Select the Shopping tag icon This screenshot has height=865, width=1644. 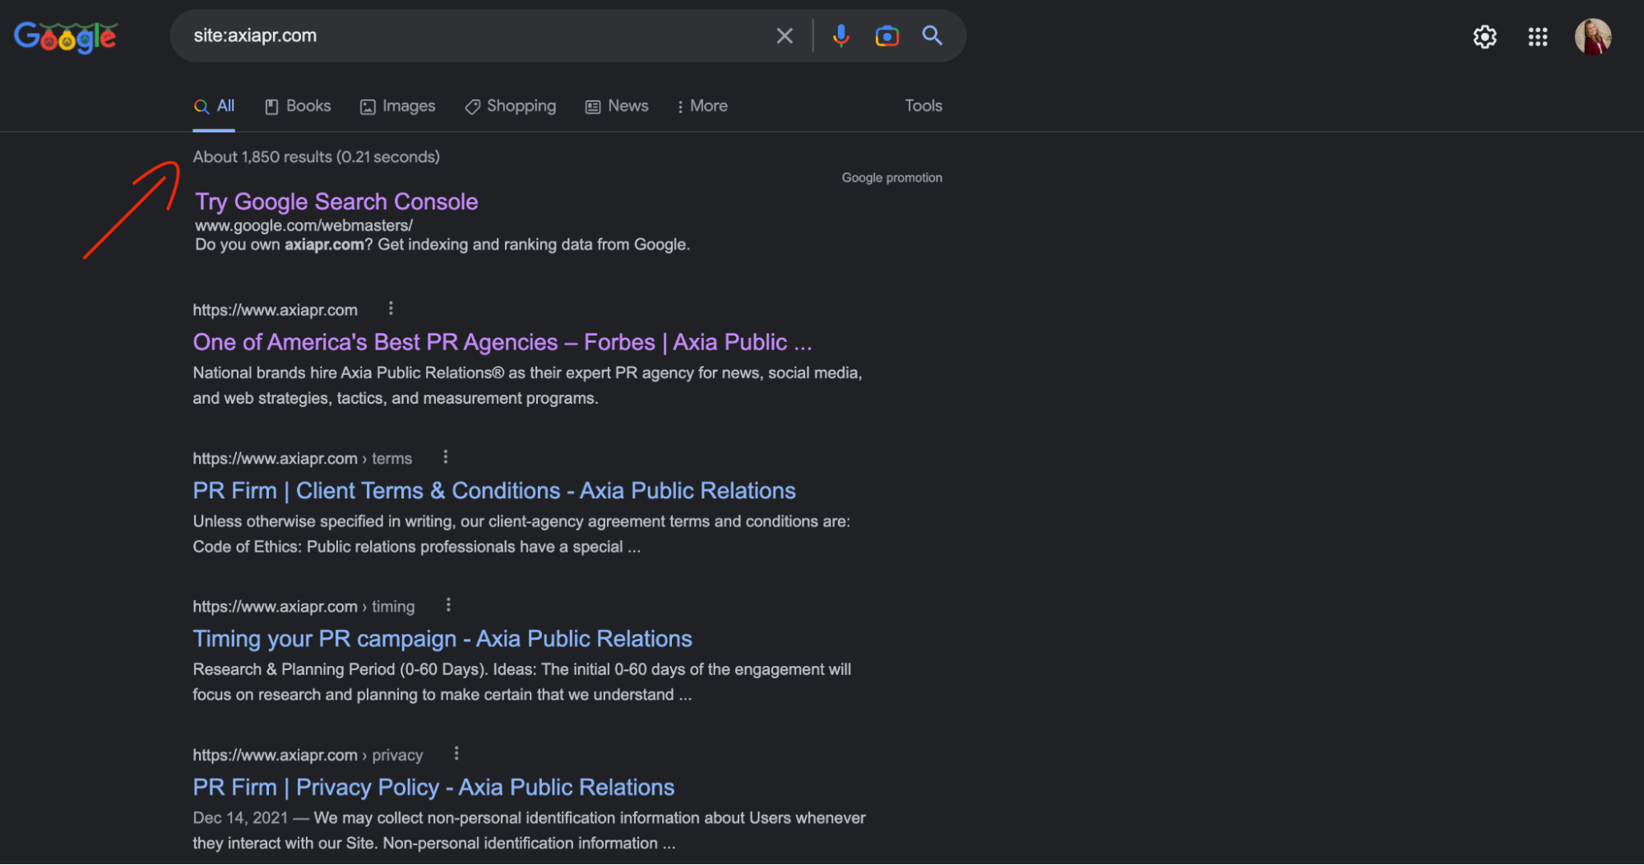tap(471, 106)
